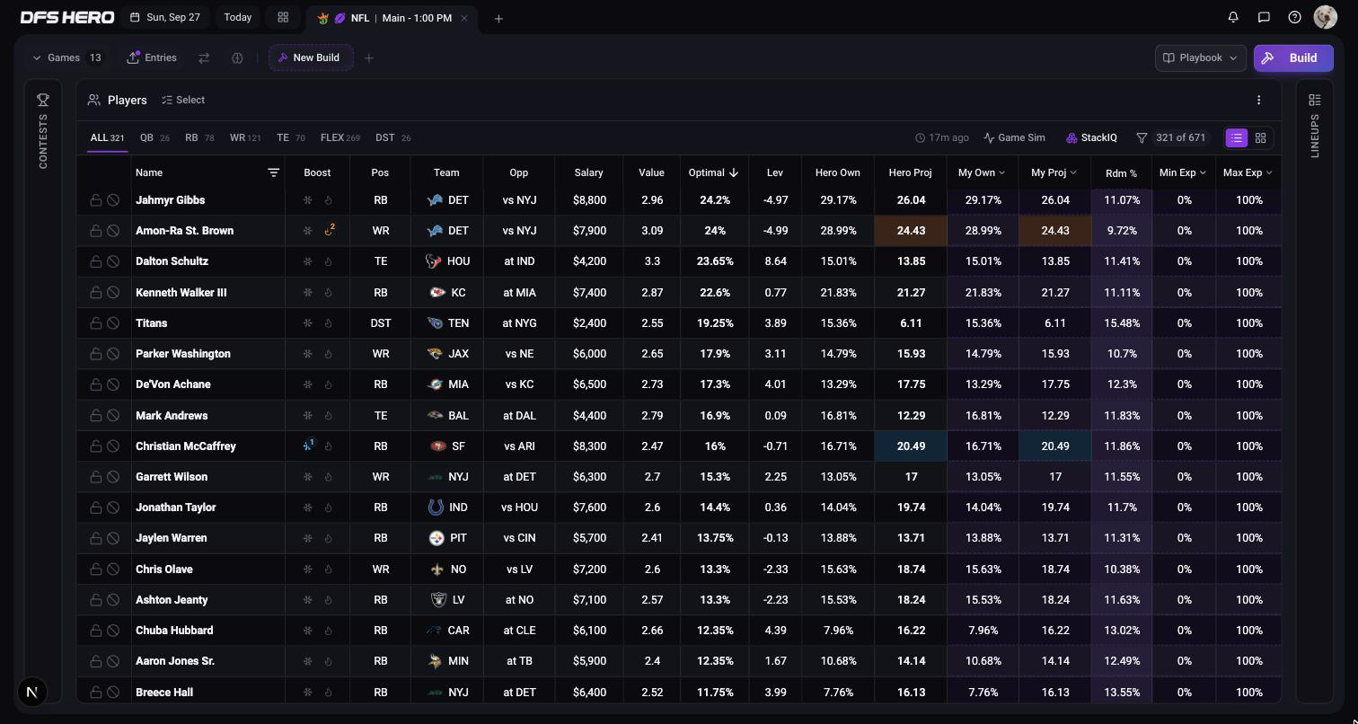Open the notifications bell icon
This screenshot has width=1358, height=724.
click(x=1233, y=17)
